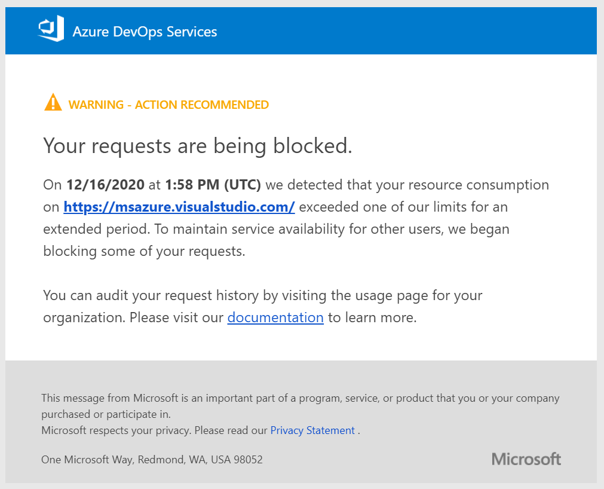604x489 pixels.
Task: Follow the documentation link
Action: click(x=275, y=317)
